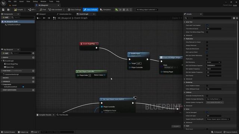Click the Get Player Controller Return Value pin
This screenshot has height=134, width=239.
[105, 75]
